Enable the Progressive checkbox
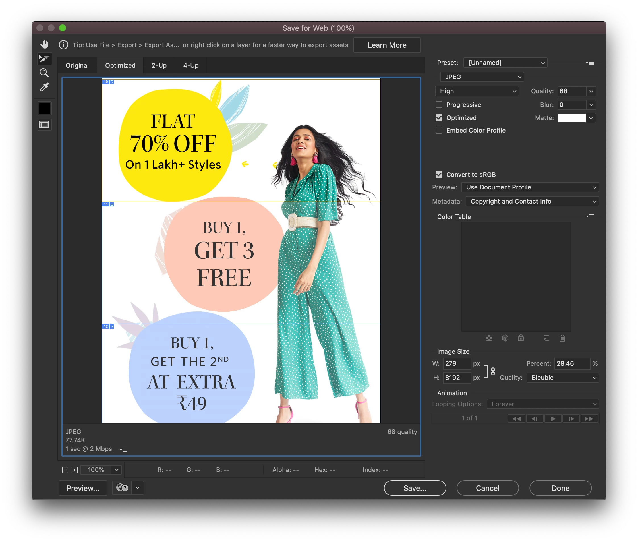 coord(439,105)
